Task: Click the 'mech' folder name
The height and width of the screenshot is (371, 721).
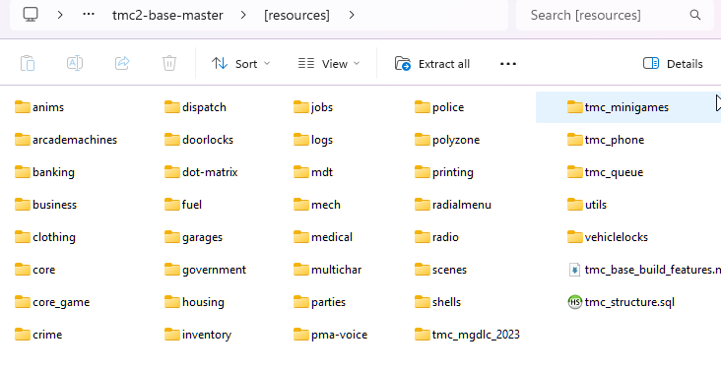Action: click(326, 205)
